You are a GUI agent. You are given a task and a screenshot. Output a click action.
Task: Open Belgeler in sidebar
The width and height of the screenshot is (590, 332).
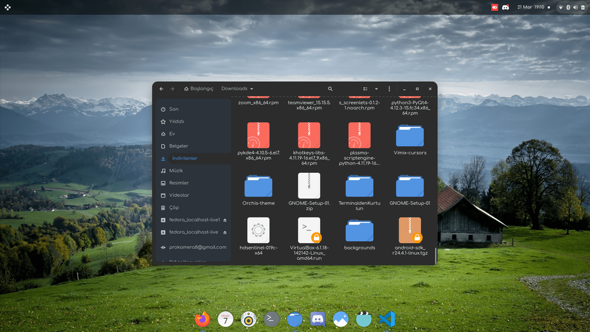[194, 146]
